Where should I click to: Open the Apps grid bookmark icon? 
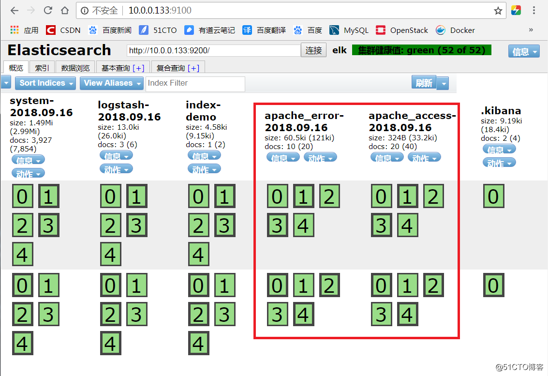tap(15, 30)
